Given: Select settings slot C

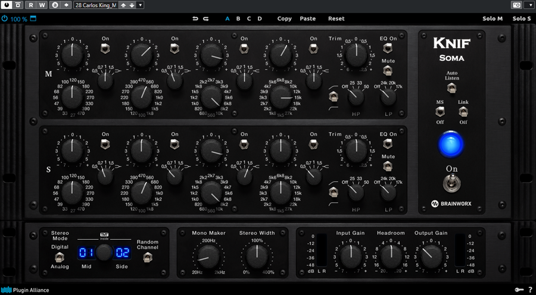Looking at the screenshot, I should coord(249,19).
